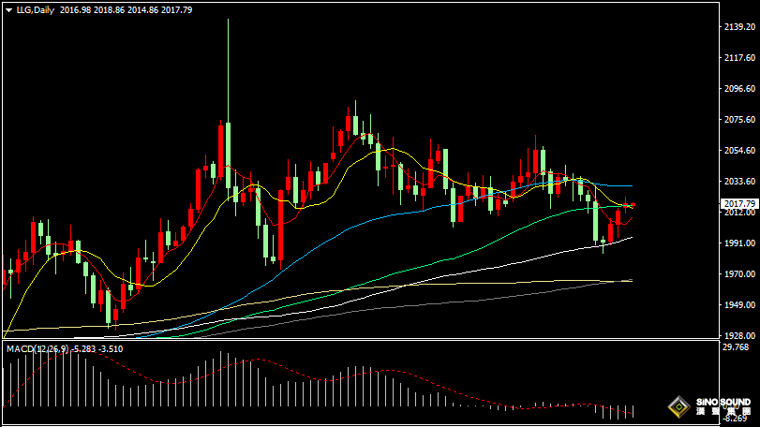This screenshot has width=760, height=427.
Task: Click the 1928.00 price axis label
Action: click(x=739, y=335)
